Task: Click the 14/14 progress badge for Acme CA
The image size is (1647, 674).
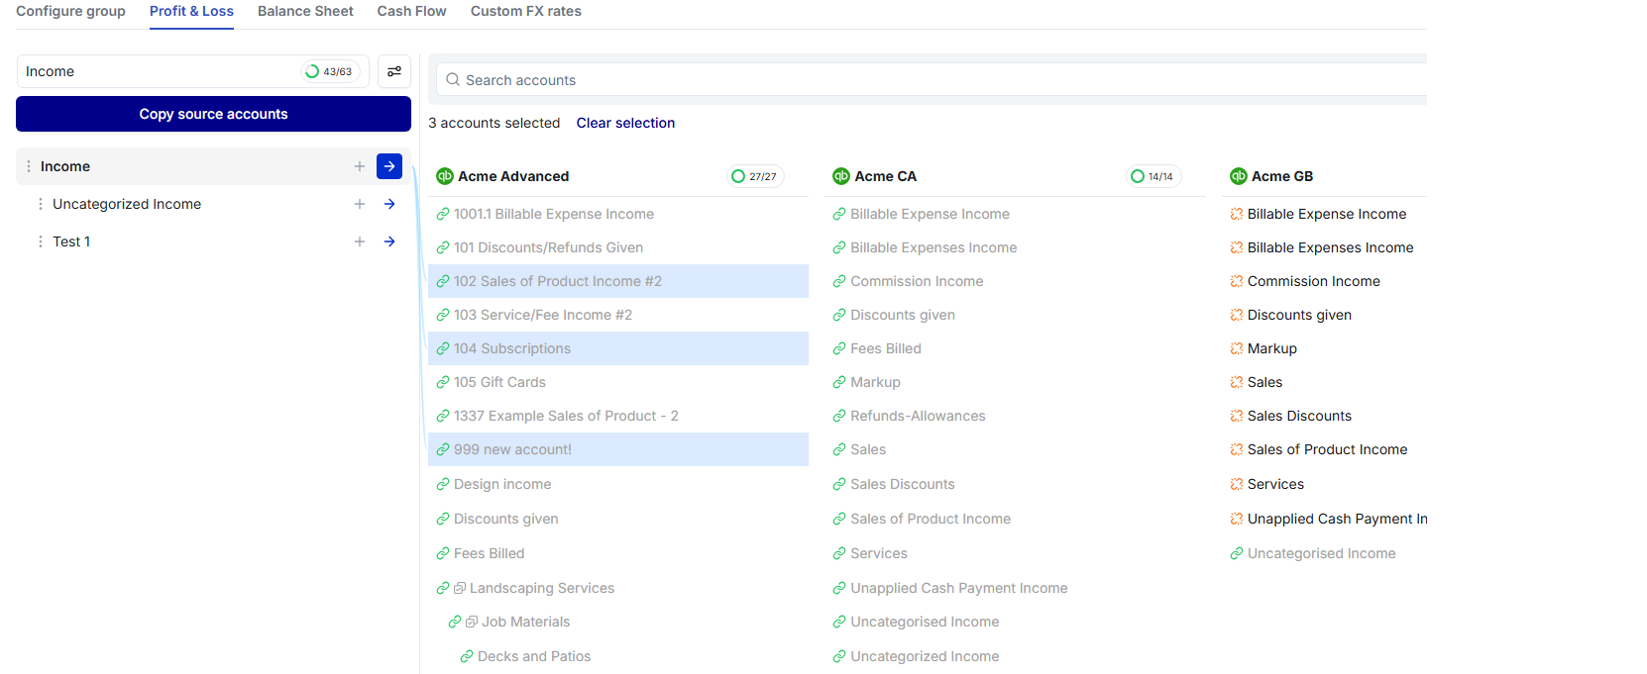Action: [1153, 176]
